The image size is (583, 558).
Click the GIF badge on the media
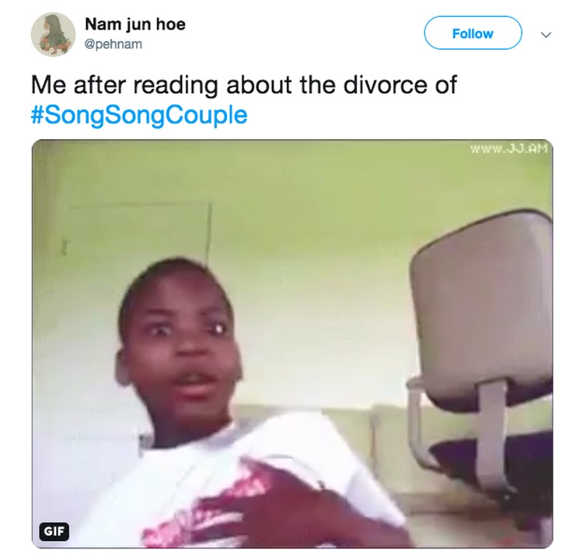tap(54, 532)
